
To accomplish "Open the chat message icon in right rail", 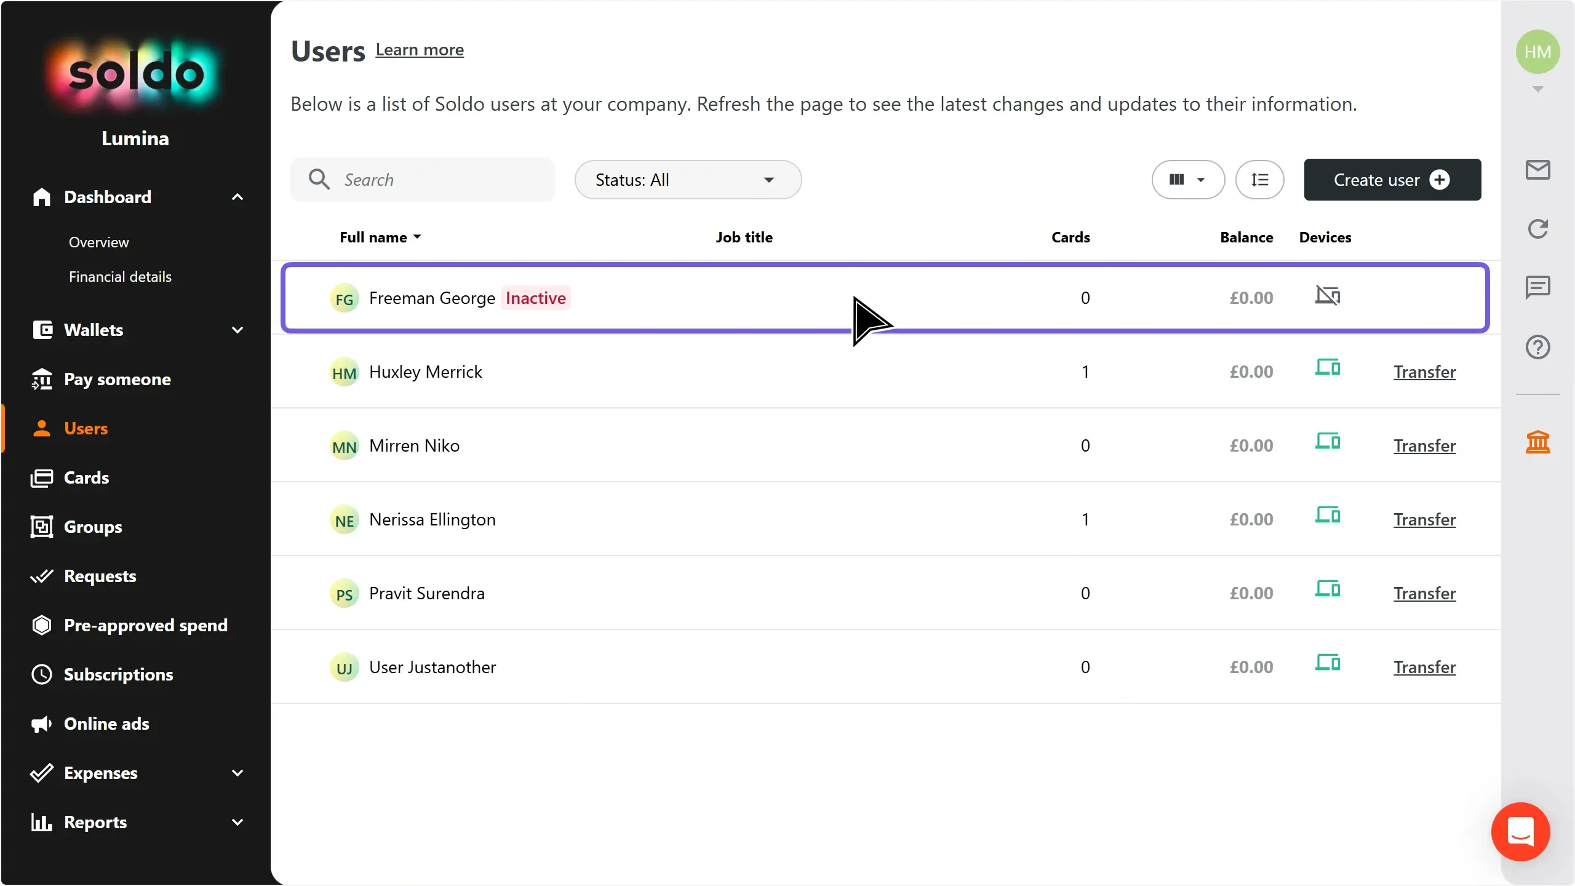I will tap(1537, 287).
